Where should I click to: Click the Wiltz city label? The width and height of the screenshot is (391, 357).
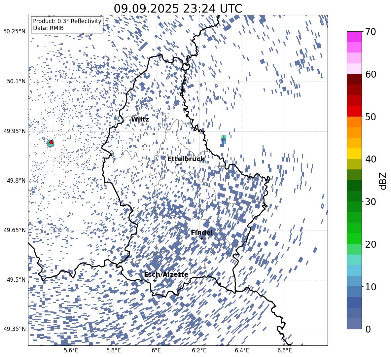point(140,120)
